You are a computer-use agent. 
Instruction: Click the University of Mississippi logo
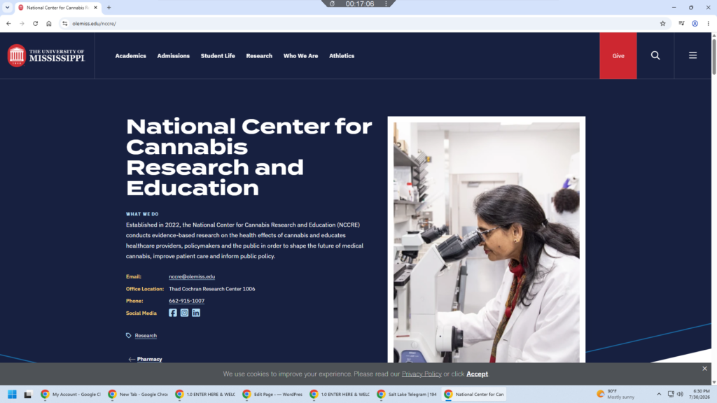[x=46, y=56]
